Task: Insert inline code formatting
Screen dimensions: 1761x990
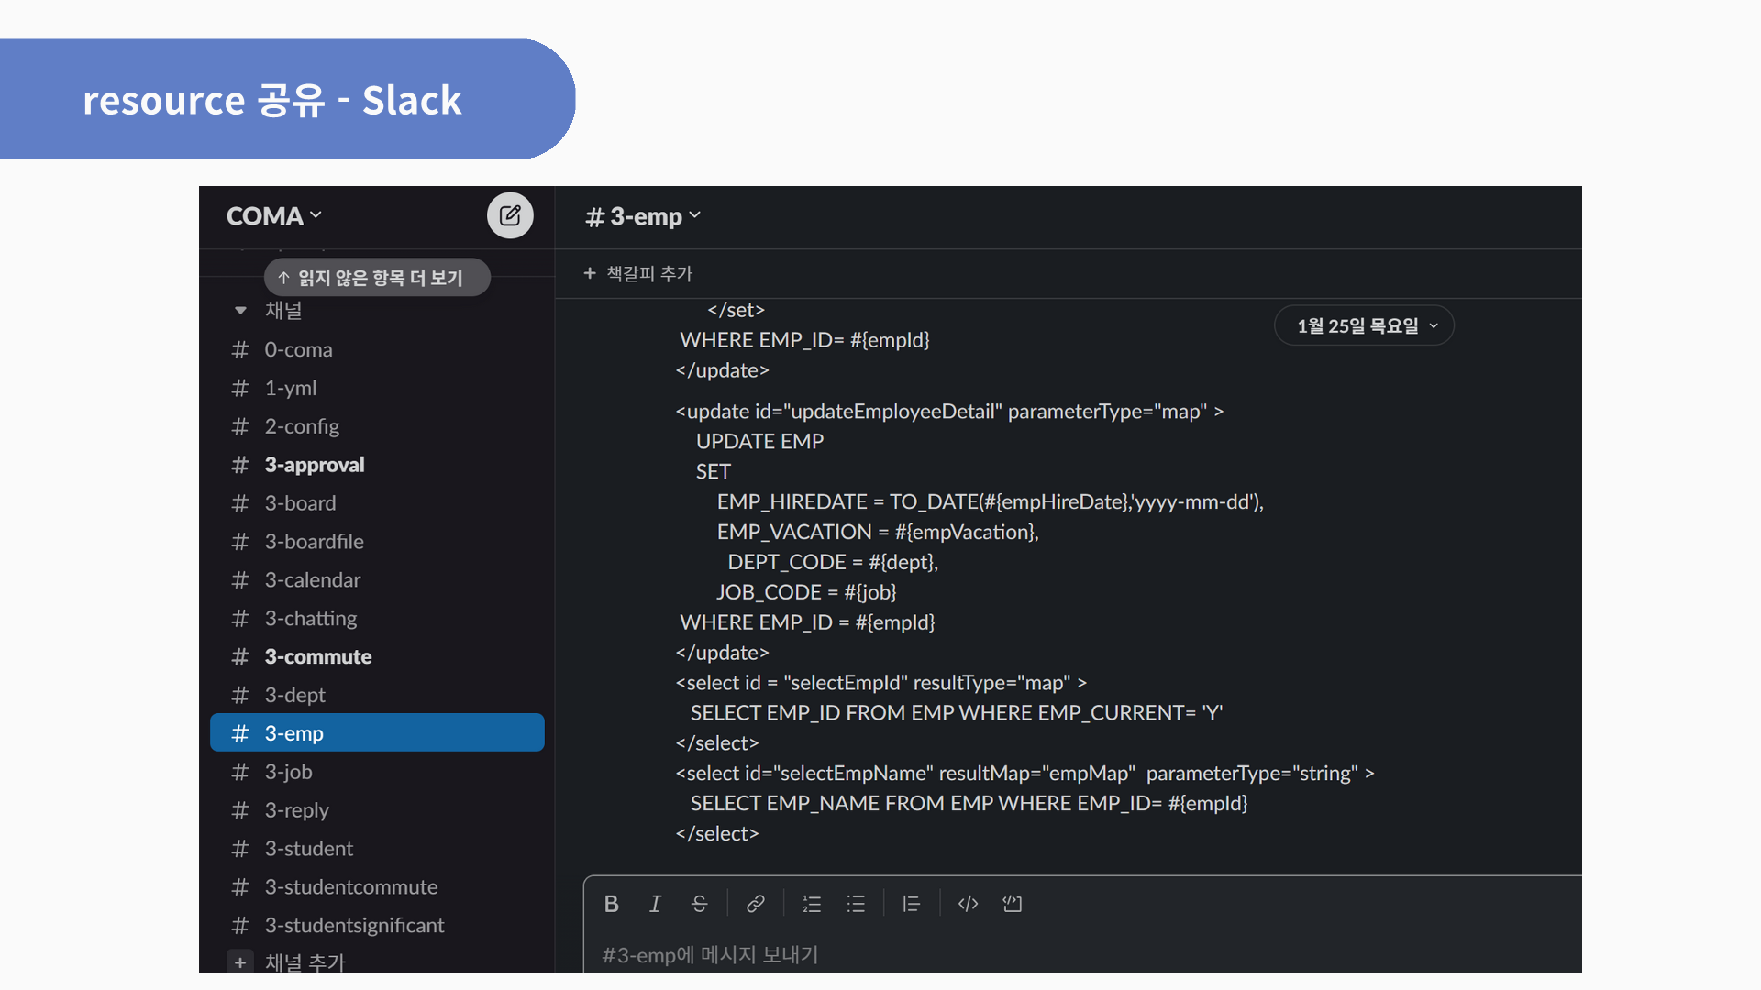Action: tap(968, 904)
